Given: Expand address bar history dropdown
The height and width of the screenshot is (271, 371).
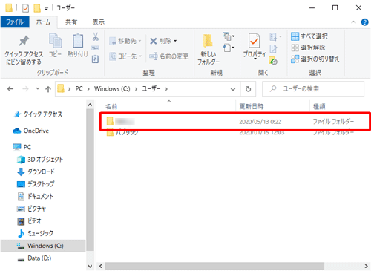Looking at the screenshot, I should point(233,89).
